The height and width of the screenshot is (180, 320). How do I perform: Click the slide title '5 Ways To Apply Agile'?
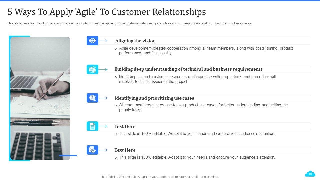tap(107, 12)
